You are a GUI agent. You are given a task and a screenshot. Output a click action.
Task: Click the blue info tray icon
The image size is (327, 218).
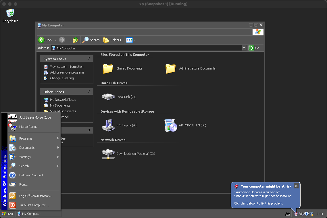point(306,214)
